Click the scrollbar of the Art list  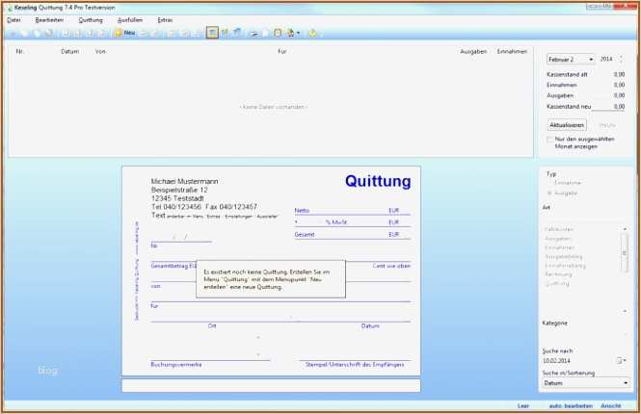click(x=625, y=253)
